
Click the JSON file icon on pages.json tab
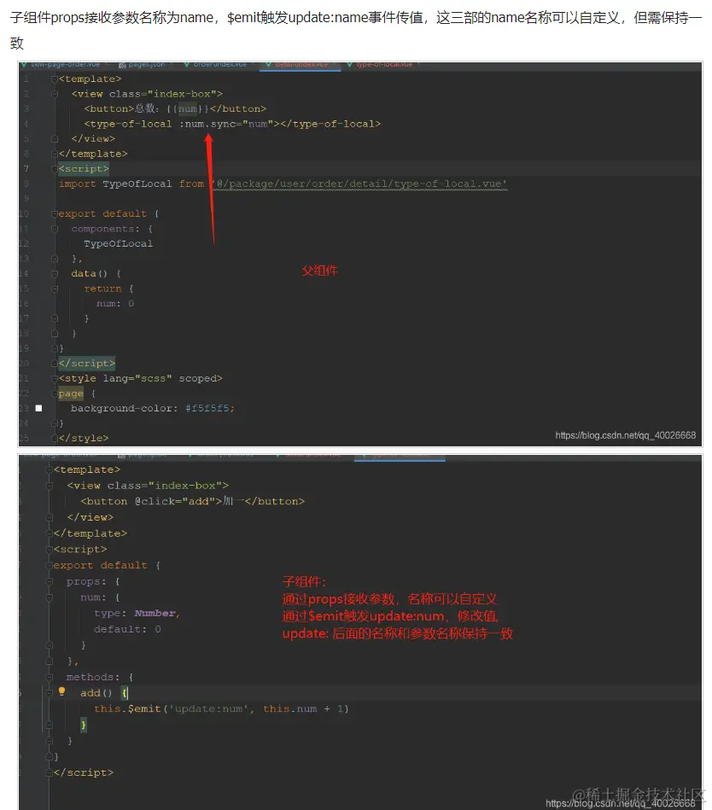point(122,65)
